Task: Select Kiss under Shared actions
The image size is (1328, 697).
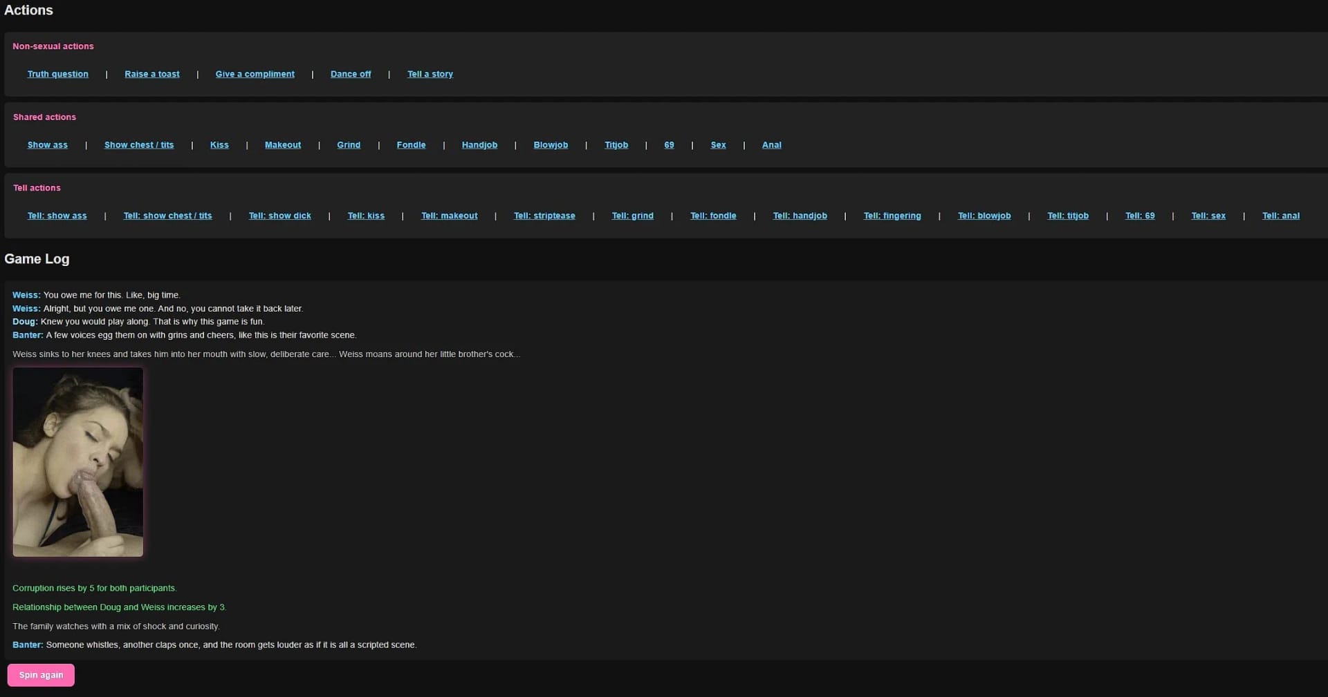Action: 219,145
